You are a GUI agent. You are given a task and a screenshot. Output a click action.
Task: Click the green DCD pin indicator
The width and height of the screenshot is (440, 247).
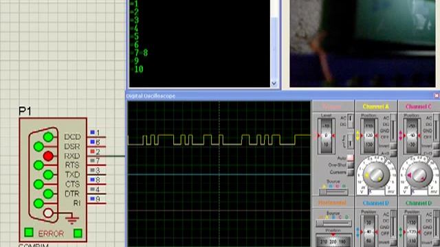tap(48, 137)
